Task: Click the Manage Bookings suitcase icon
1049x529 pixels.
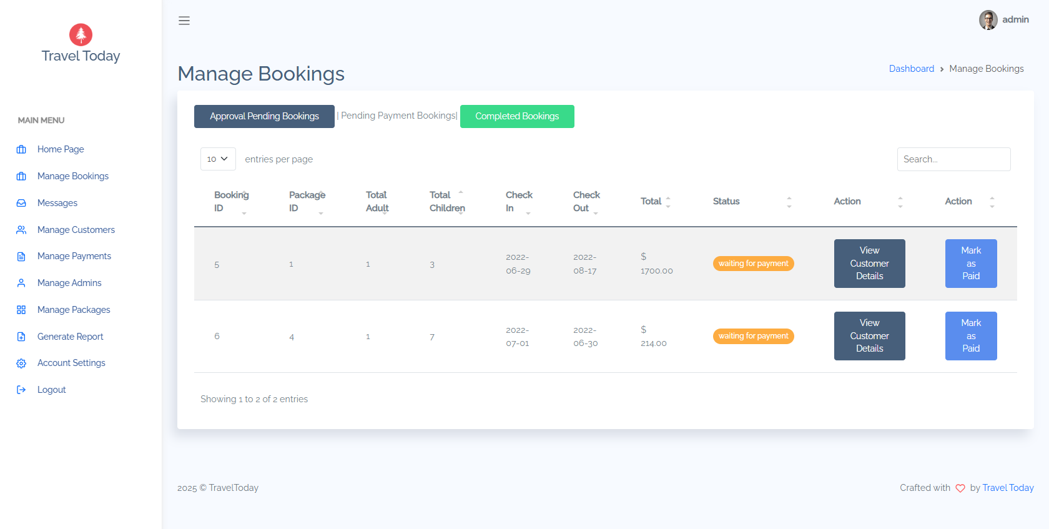Action: tap(21, 176)
